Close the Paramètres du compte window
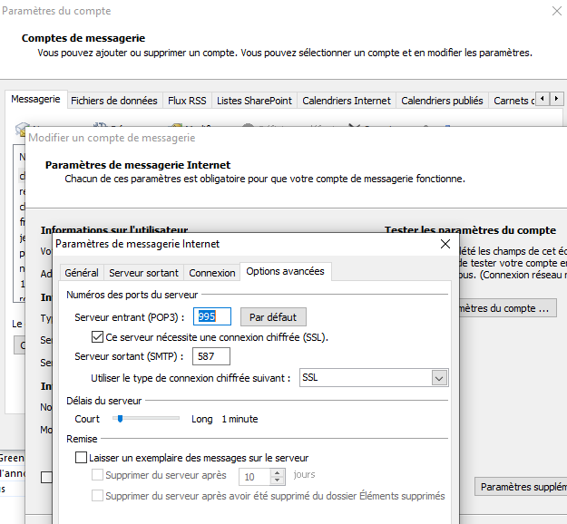The width and height of the screenshot is (567, 524). 557,11
